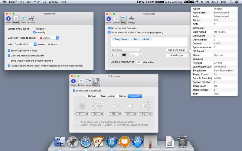The width and height of the screenshot is (242, 151).
Task: Click General icon in Menu preferences window toolbar
Action: click(116, 20)
